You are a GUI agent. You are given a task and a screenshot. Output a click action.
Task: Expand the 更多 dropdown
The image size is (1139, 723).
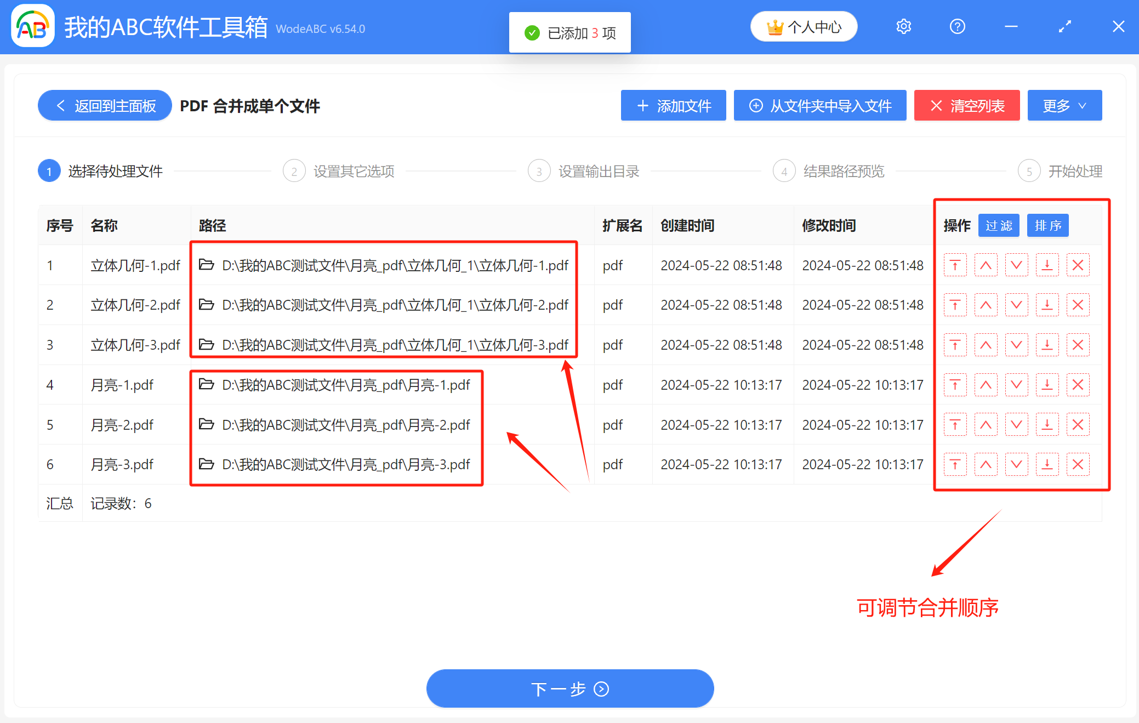tap(1064, 105)
